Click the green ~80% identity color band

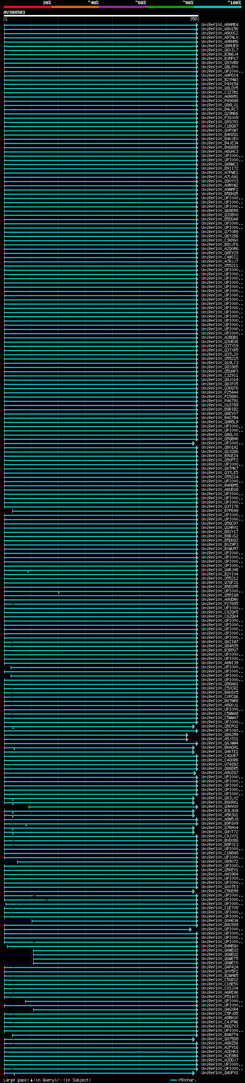[x=170, y=7]
